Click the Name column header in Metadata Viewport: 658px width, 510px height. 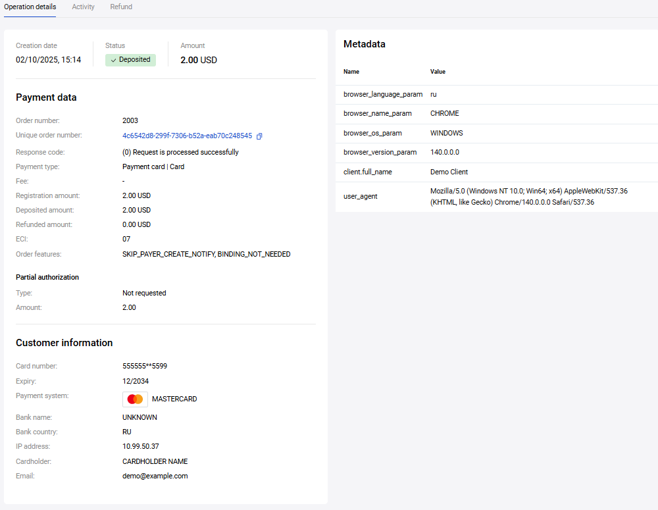coord(351,72)
